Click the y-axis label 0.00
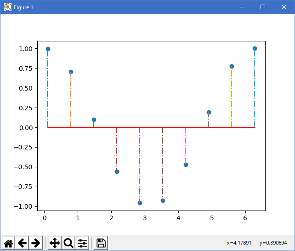This screenshot has height=251, width=295. click(x=26, y=128)
